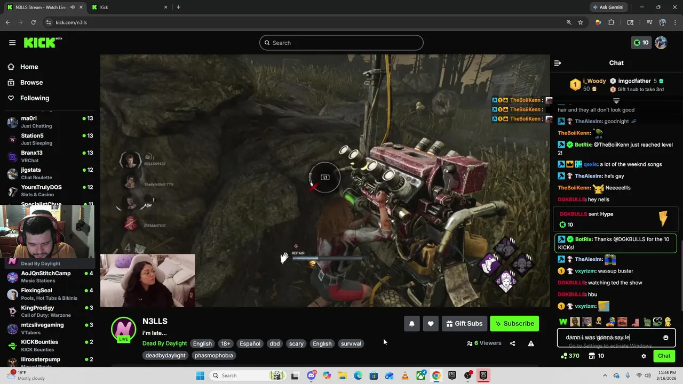Insert the green W emote

pos(563,322)
